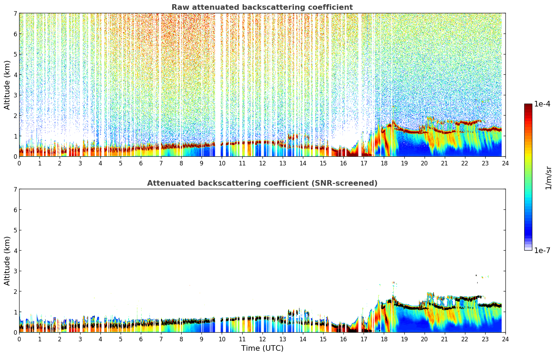
Task: Click altitude tick '7' on raw plot
Action: pyautogui.click(x=15, y=14)
